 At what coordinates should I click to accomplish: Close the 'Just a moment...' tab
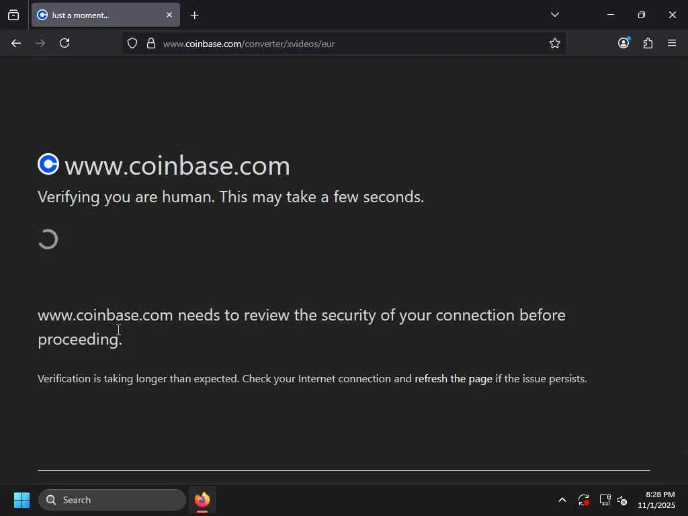coord(169,15)
